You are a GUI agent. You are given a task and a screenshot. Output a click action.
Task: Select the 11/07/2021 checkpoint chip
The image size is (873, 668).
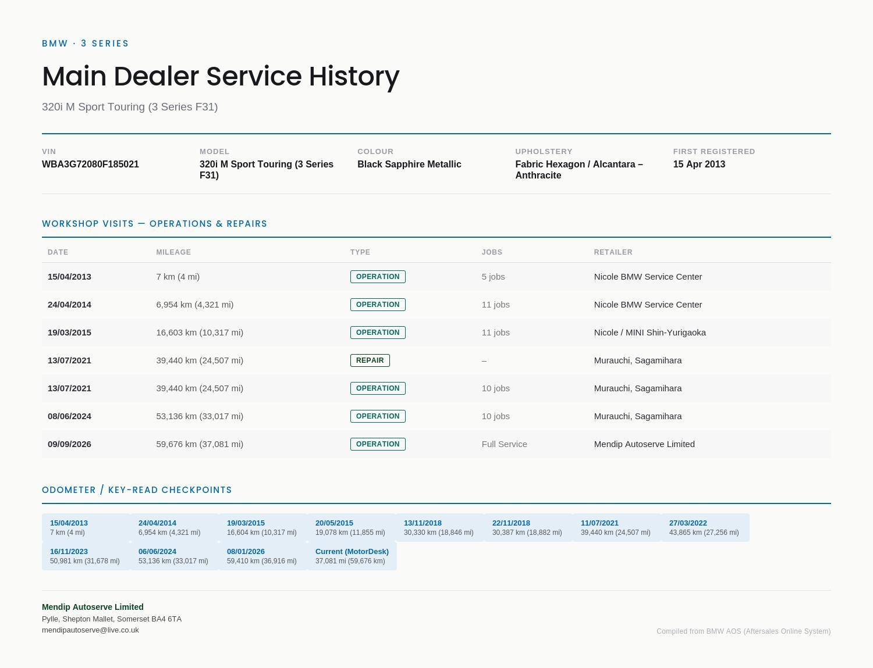pos(617,527)
